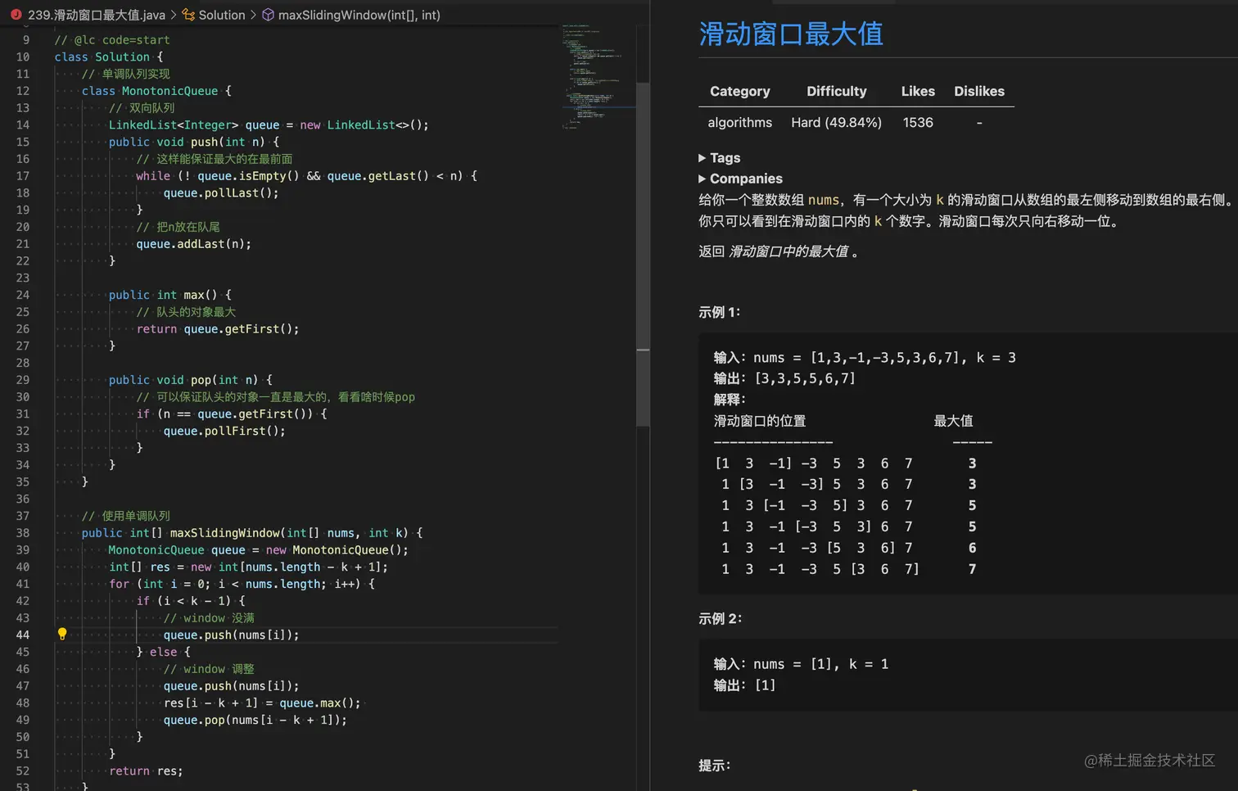Click the Category column header
Image resolution: width=1238 pixels, height=791 pixels.
point(740,92)
